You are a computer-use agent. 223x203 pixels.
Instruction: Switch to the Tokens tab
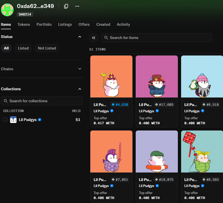pos(24,25)
